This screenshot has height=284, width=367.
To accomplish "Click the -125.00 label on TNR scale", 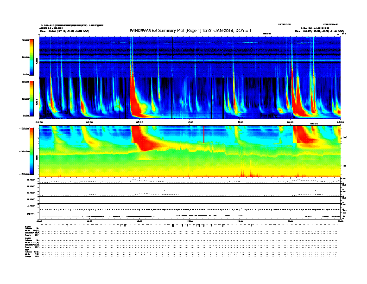I will pos(25,129).
